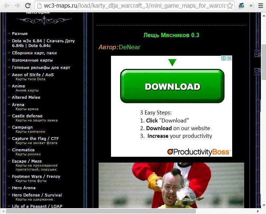Click the subtitle 'Карты на удержание'
This screenshot has width=266, height=214.
pos(34,199)
